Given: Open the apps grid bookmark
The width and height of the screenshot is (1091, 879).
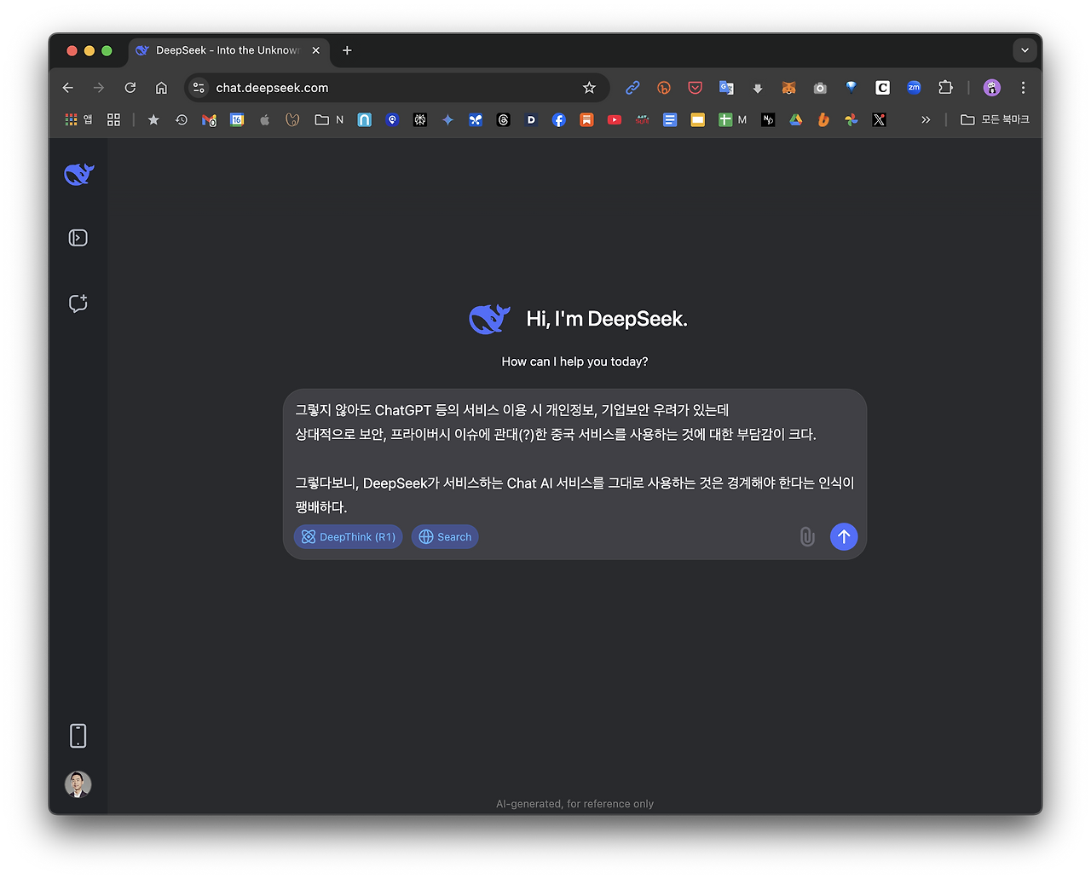Looking at the screenshot, I should [78, 119].
